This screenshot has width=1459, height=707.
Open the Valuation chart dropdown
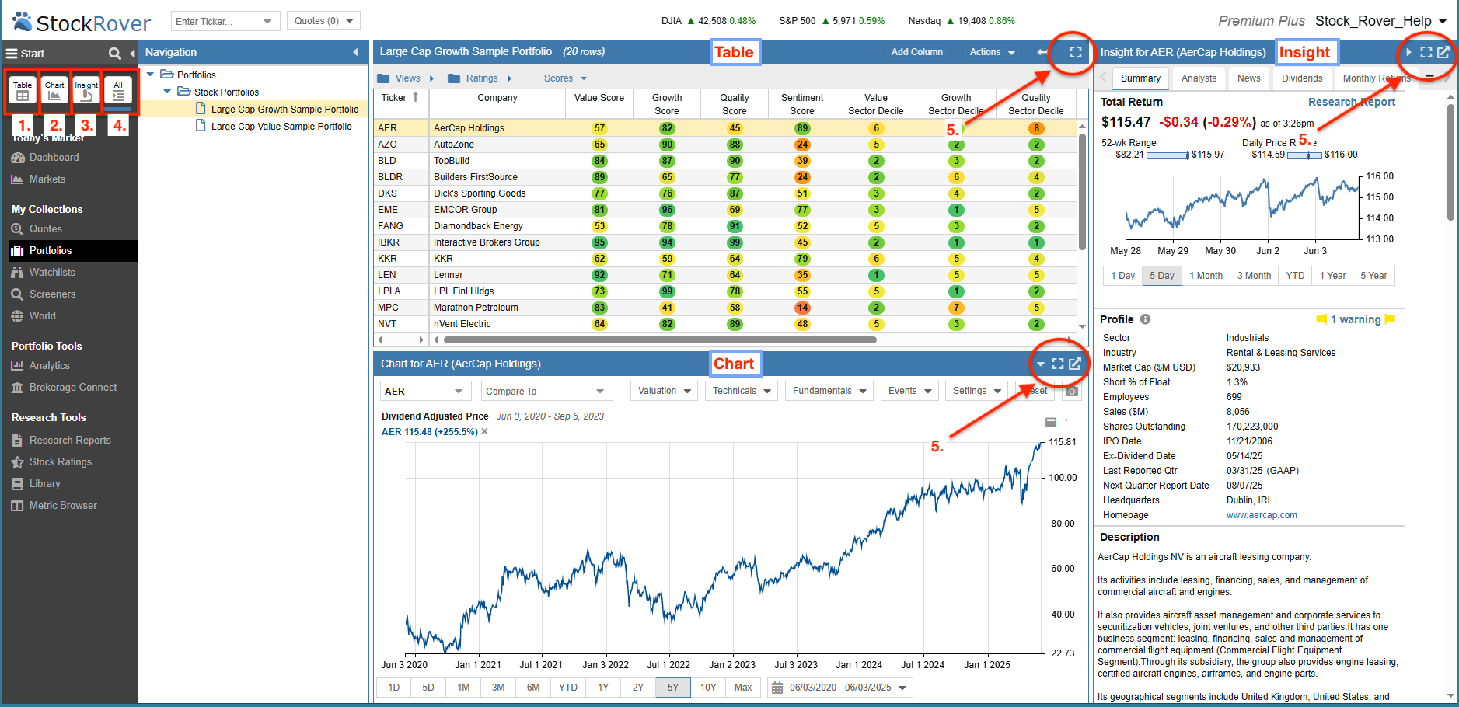664,391
